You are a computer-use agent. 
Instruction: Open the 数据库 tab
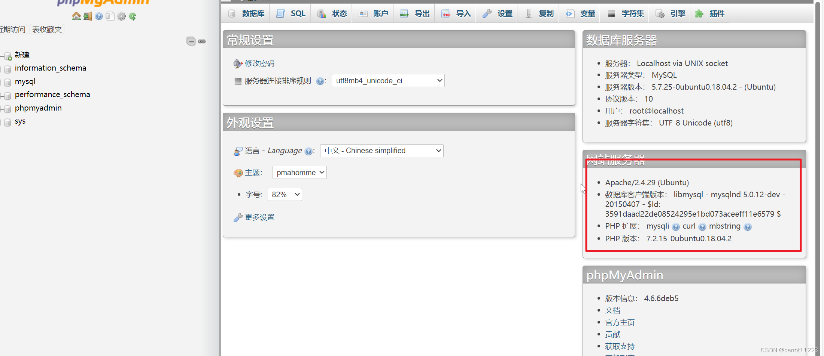[x=246, y=14]
